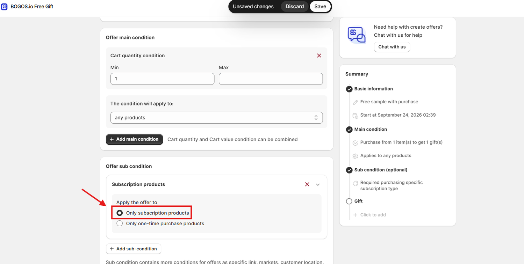Delete the Subscription products sub-condition
524x264 pixels.
point(307,184)
